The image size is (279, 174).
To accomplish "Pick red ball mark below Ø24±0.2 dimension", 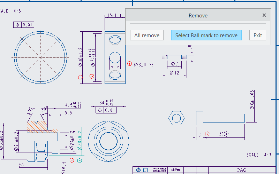I will (72, 160).
